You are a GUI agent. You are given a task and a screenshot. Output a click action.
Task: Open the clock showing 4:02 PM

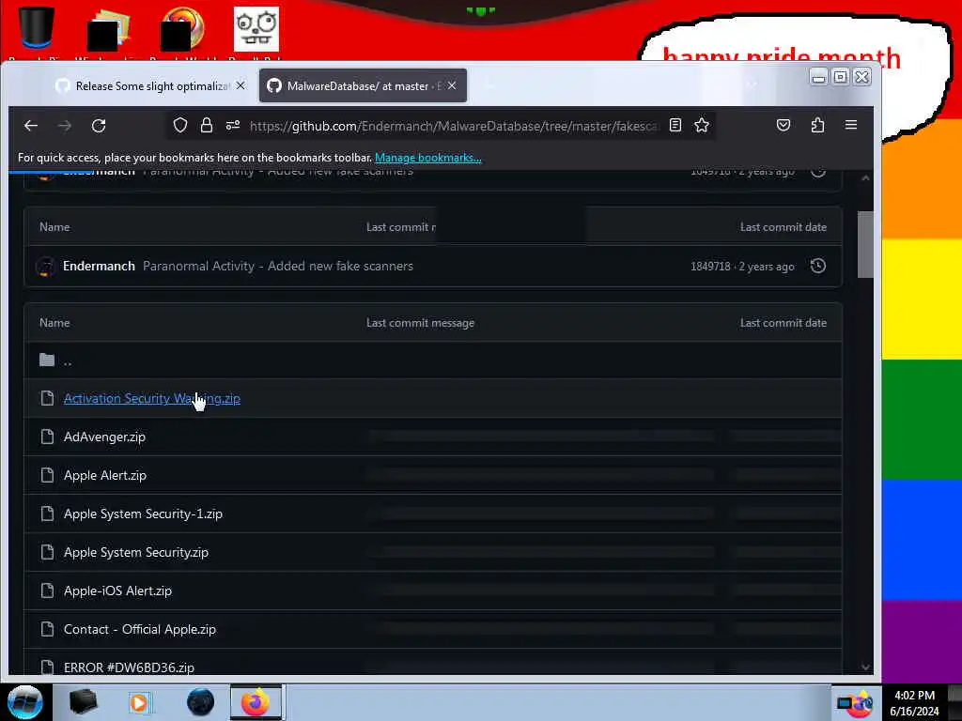[x=914, y=703]
